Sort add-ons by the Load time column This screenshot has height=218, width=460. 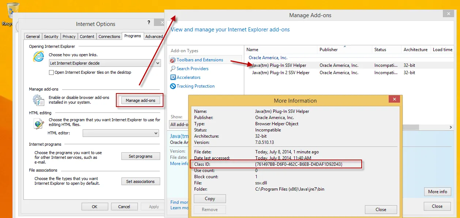click(x=442, y=50)
